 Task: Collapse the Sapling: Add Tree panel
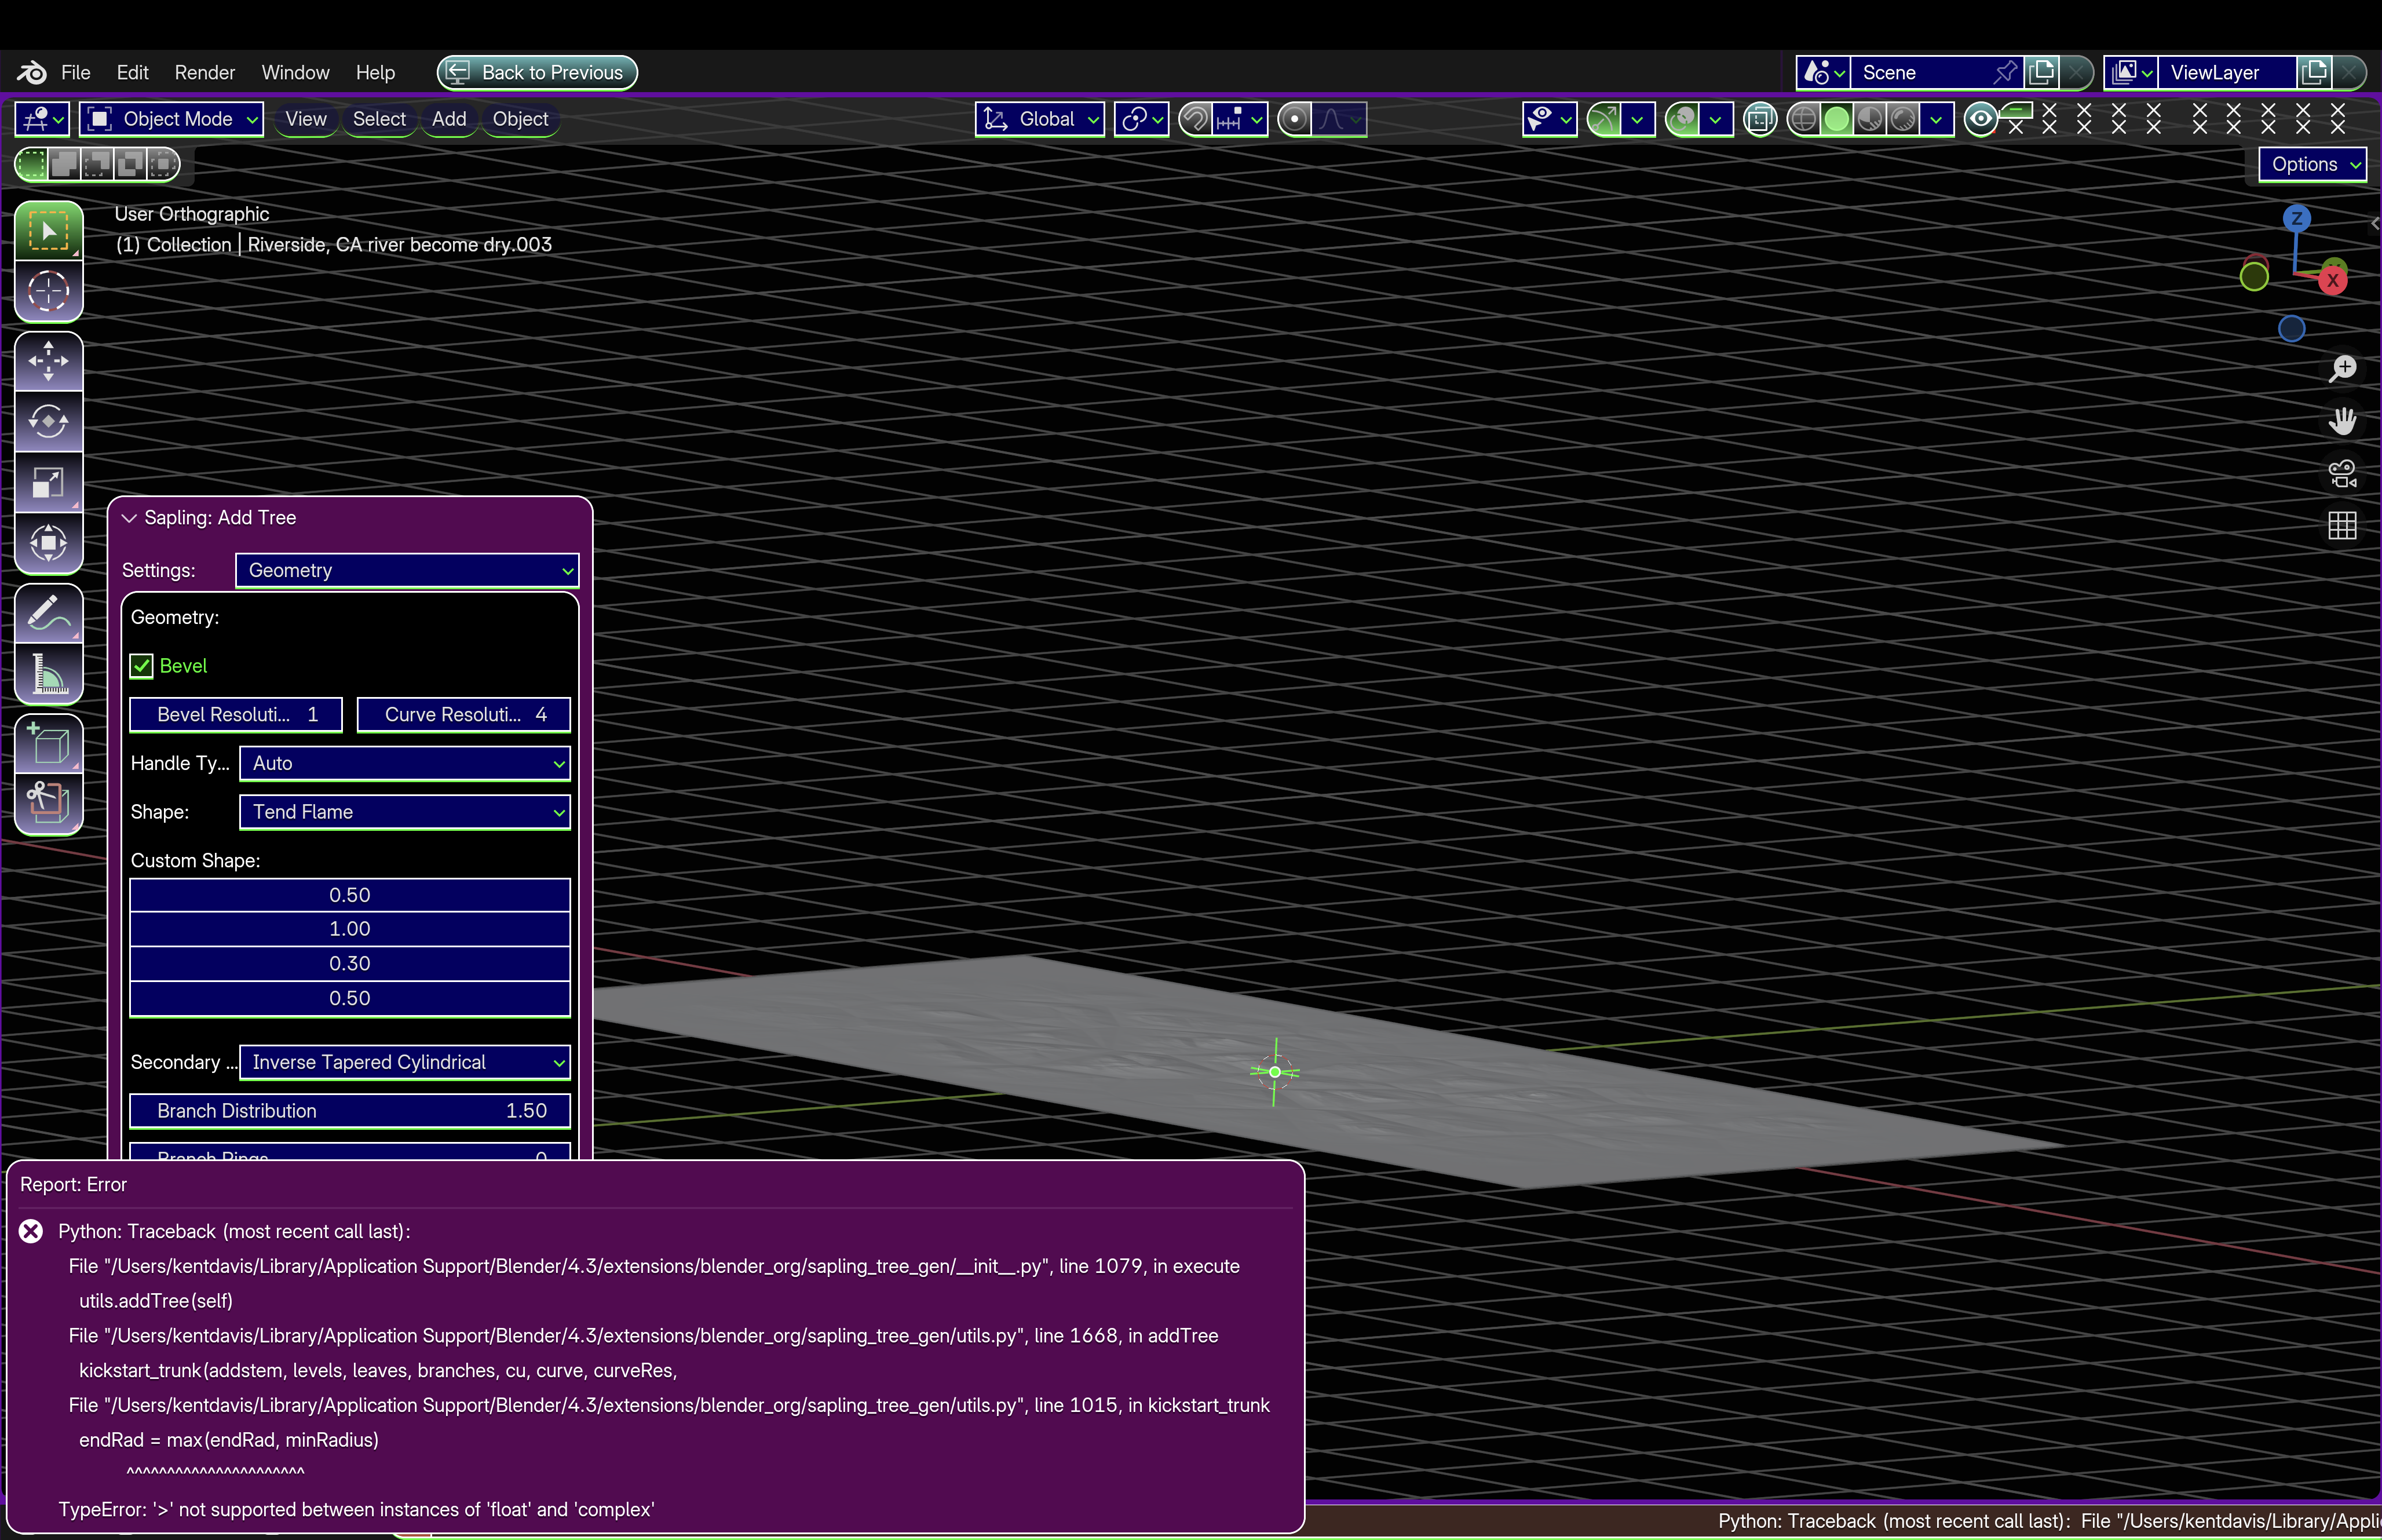point(129,518)
